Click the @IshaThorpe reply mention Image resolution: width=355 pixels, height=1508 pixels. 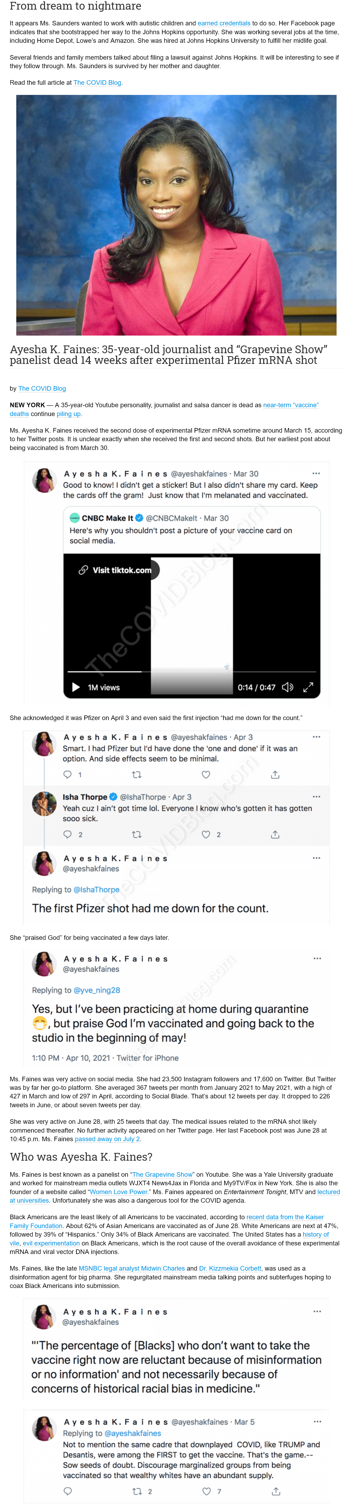(x=97, y=889)
